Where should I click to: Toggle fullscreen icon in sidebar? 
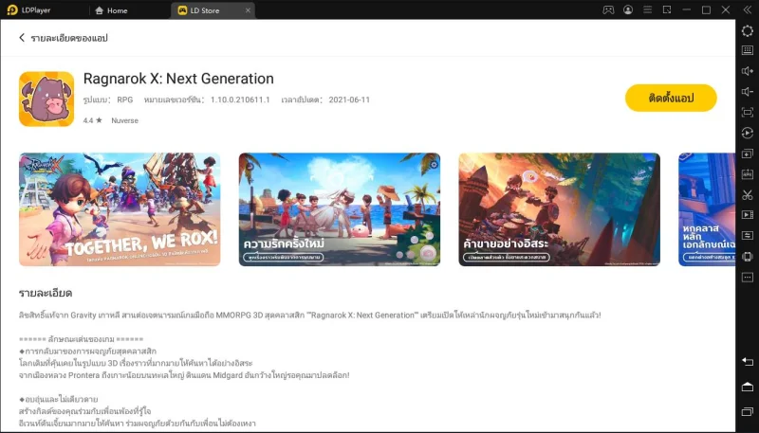coord(748,113)
